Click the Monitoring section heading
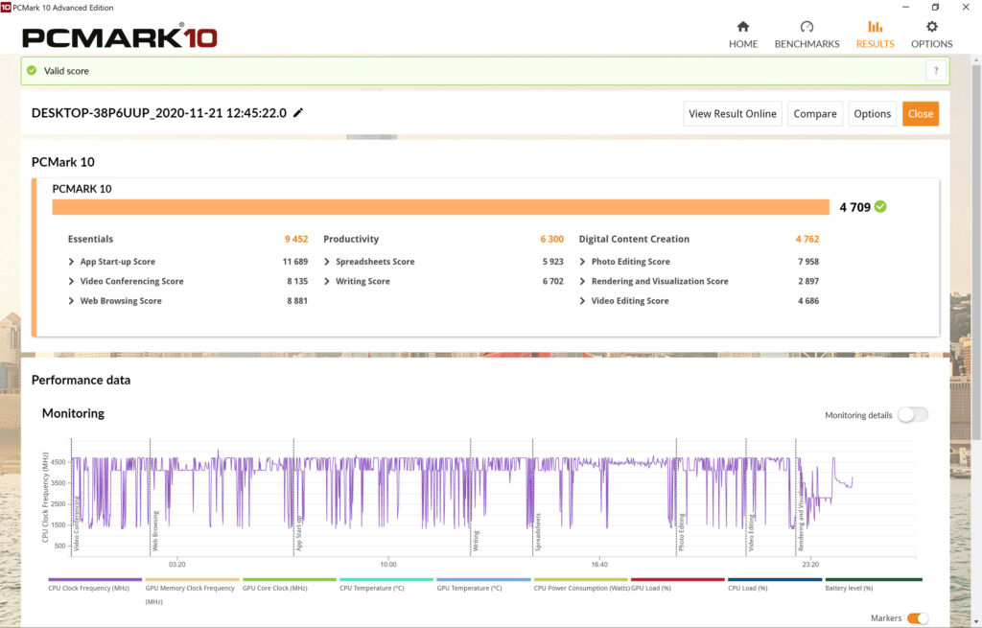 pos(73,413)
